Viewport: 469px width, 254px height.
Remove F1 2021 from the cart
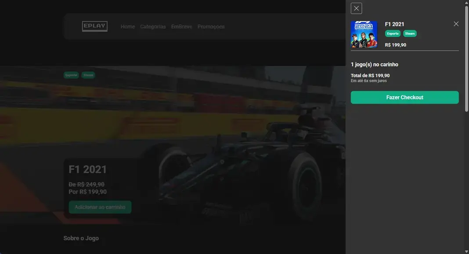click(455, 23)
